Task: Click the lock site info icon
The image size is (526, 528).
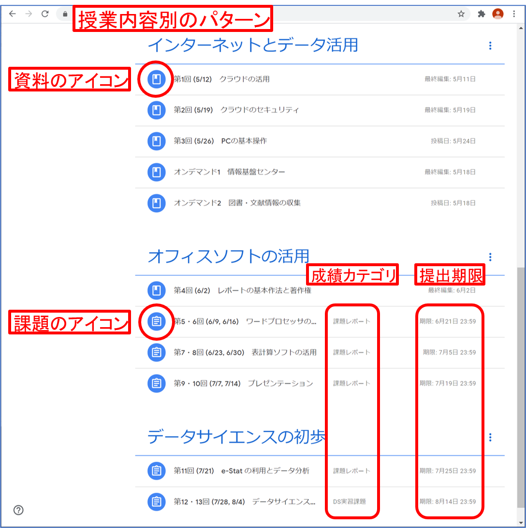Action: pyautogui.click(x=65, y=14)
